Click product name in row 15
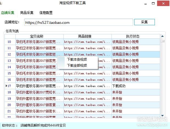Viewport: 170px width, 129px height. (x=40, y=73)
